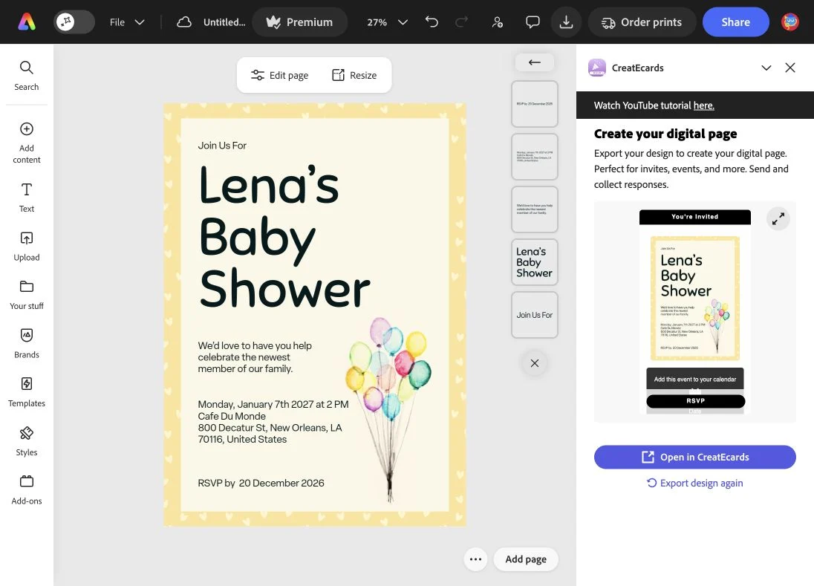
Task: Select the Lena's Baby Shower heading on canvas
Action: click(284, 237)
